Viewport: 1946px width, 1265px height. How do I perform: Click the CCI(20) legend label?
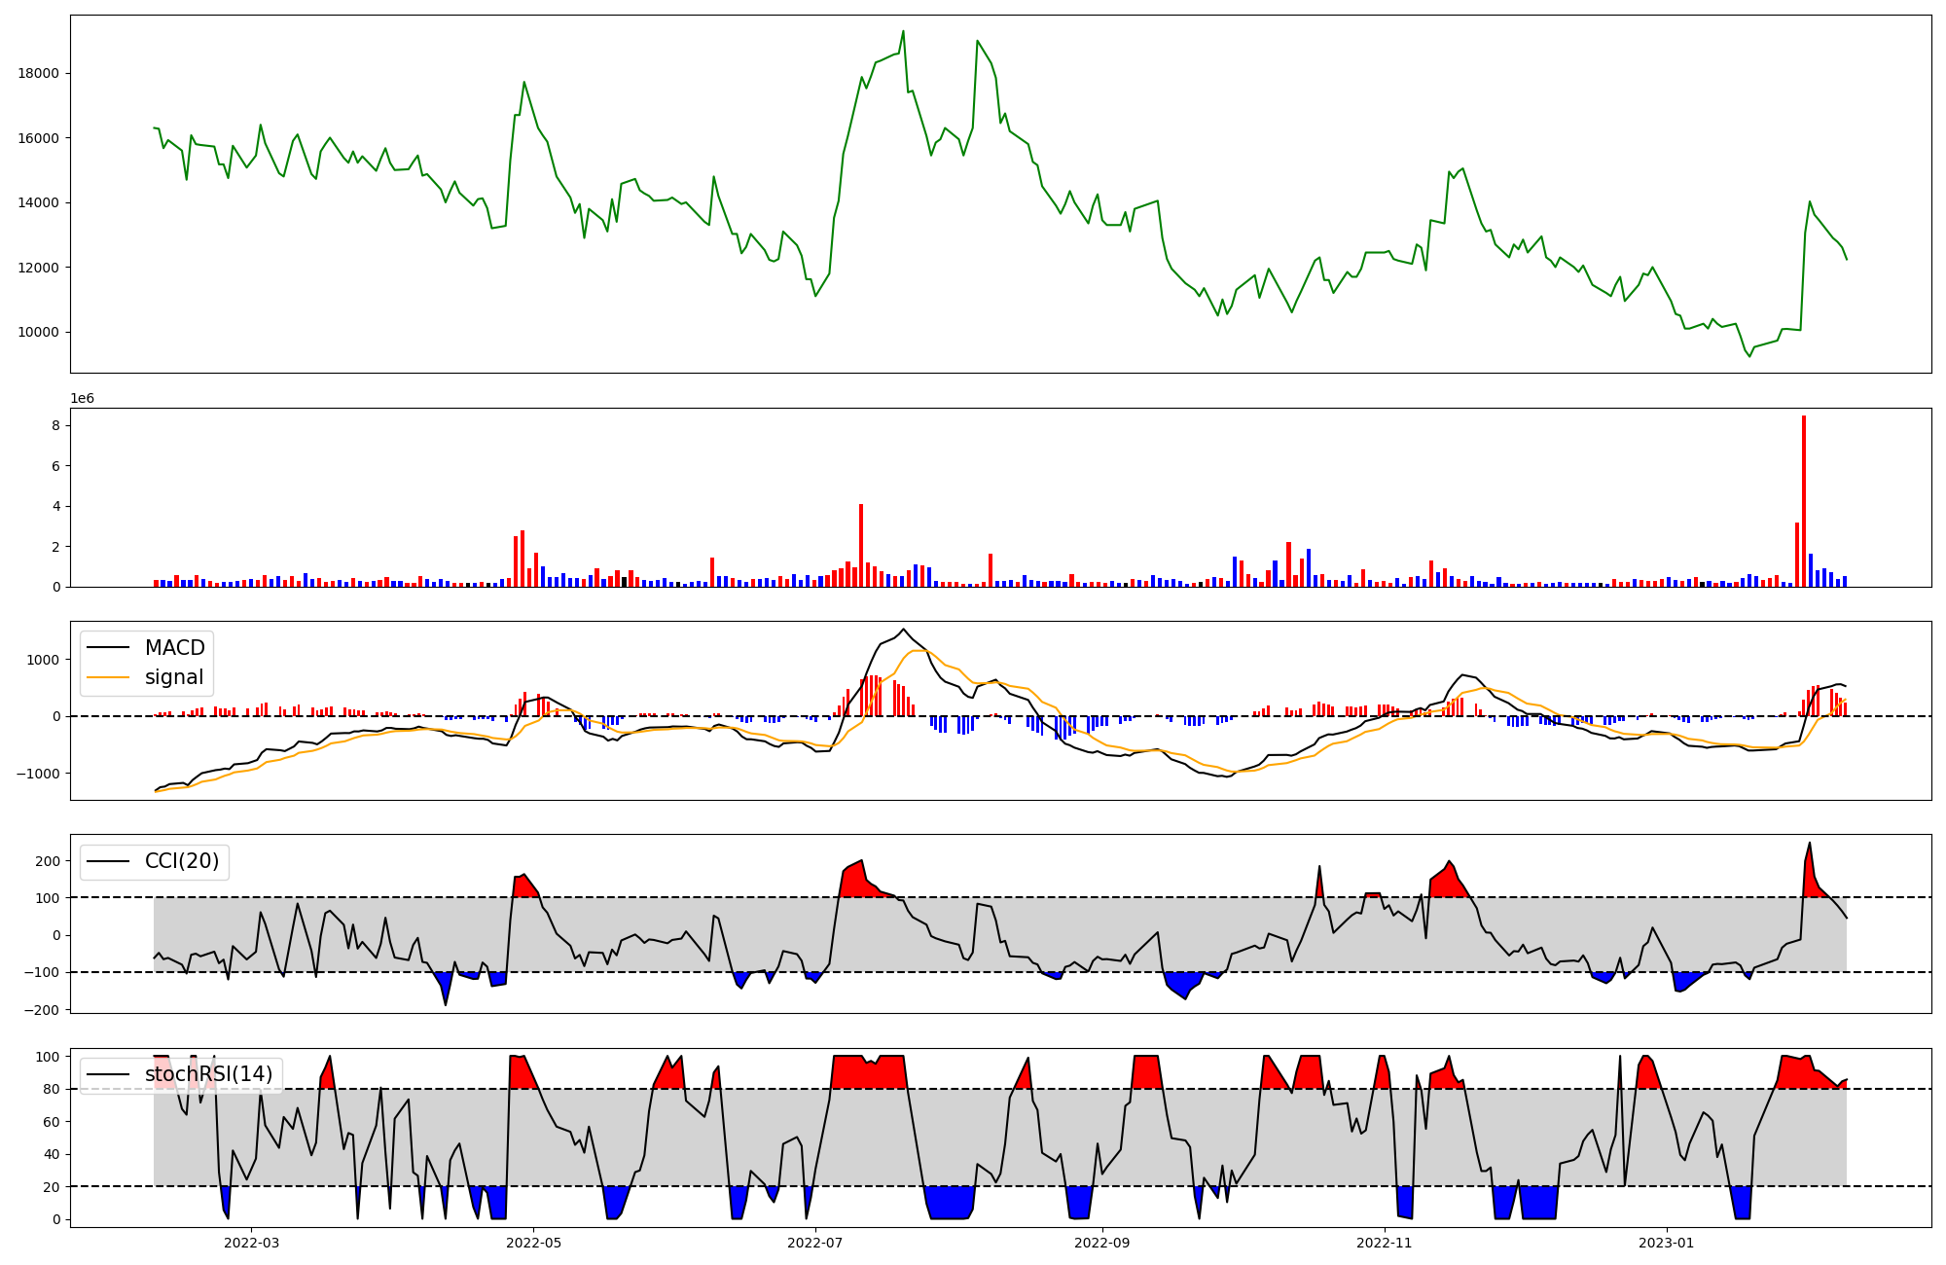point(182,861)
